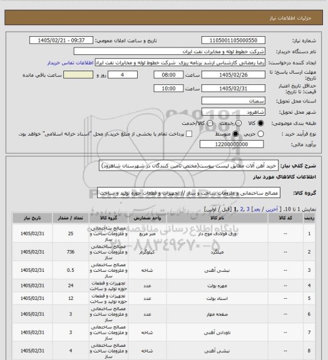Select item name صفحه مهار

click(x=217, y=314)
